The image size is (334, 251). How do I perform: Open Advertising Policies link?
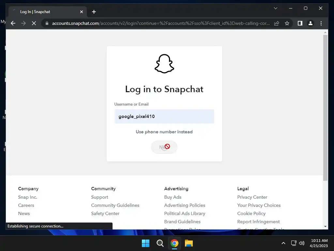pyautogui.click(x=185, y=205)
